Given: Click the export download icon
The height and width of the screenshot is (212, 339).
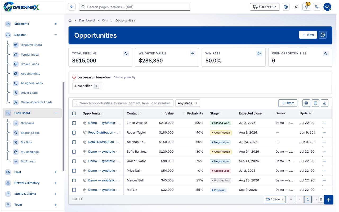Looking at the screenshot, I should click(x=325, y=103).
